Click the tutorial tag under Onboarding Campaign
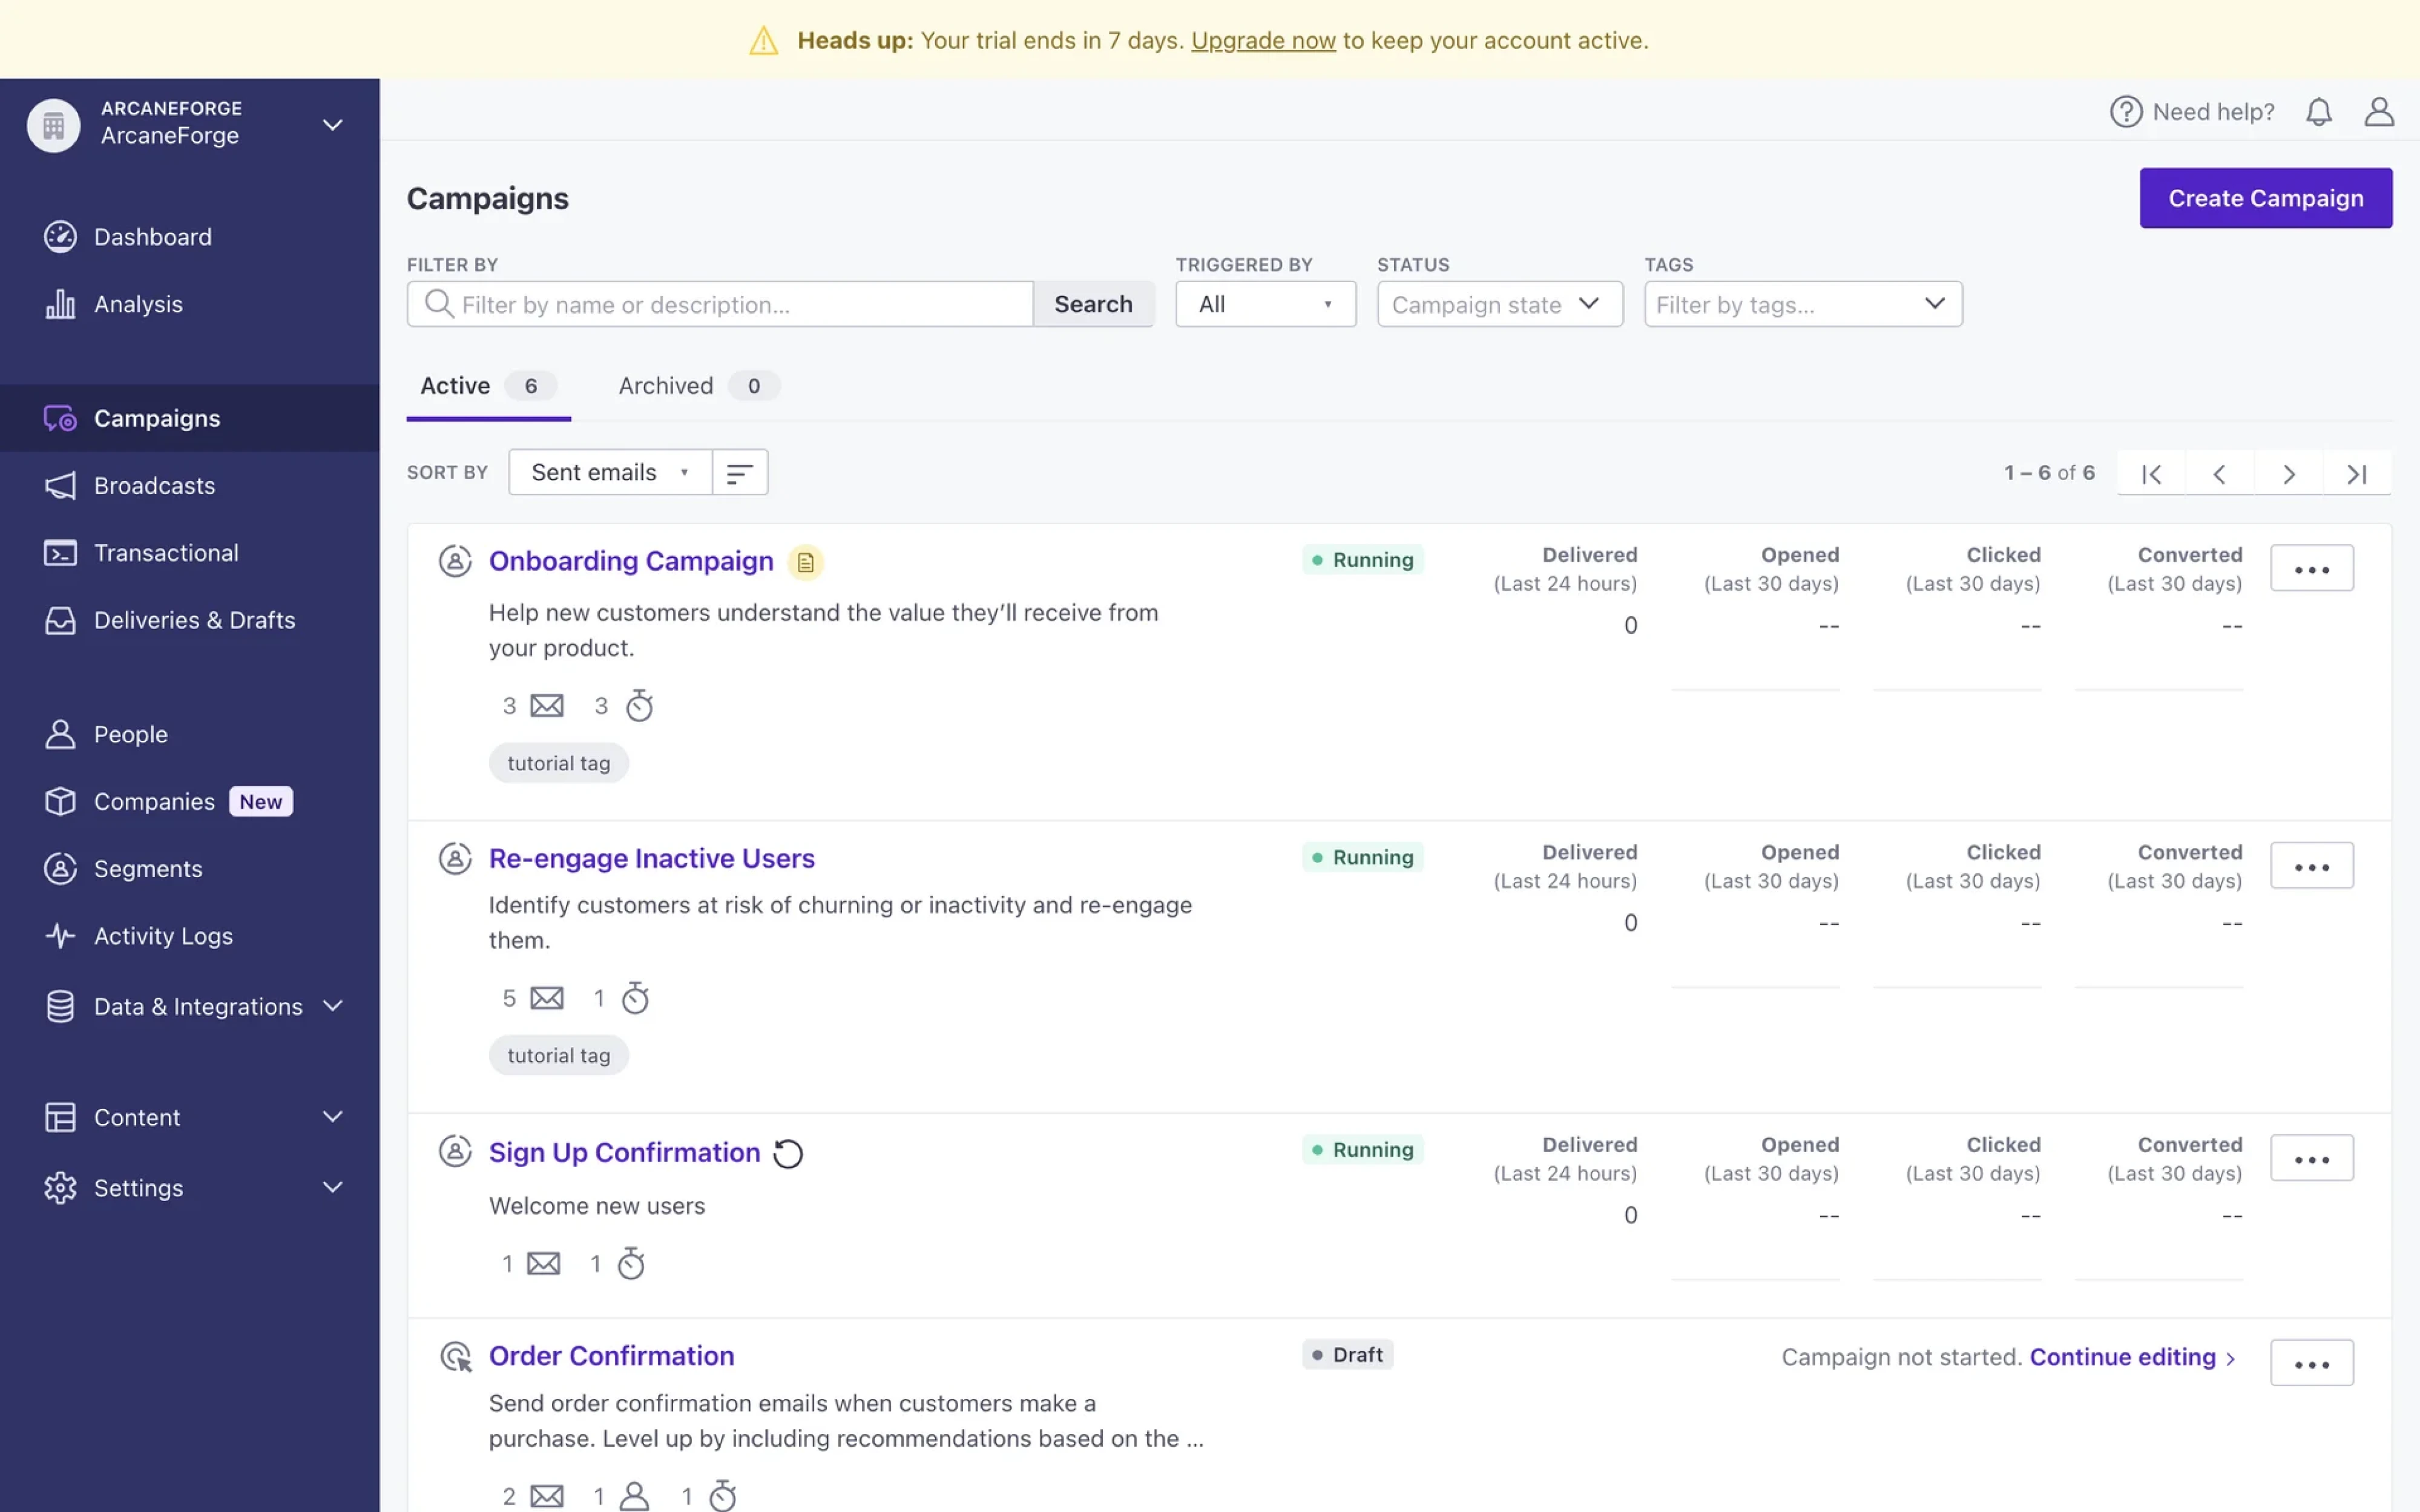The image size is (2420, 1512). [558, 763]
